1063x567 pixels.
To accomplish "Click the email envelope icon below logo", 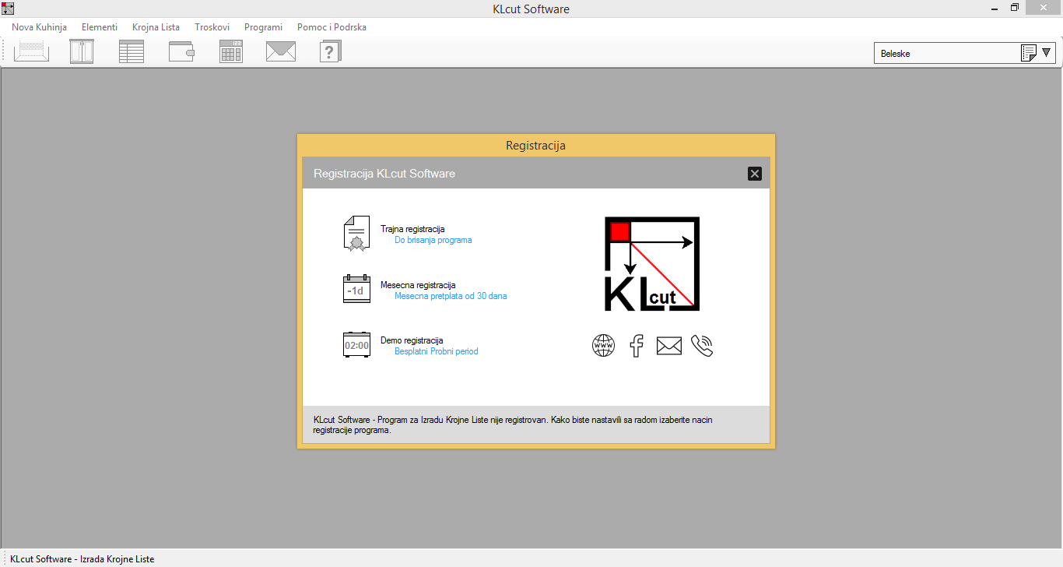I will [x=668, y=346].
